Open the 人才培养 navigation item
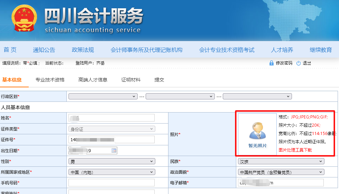The height and width of the screenshot is (194, 339). [282, 50]
